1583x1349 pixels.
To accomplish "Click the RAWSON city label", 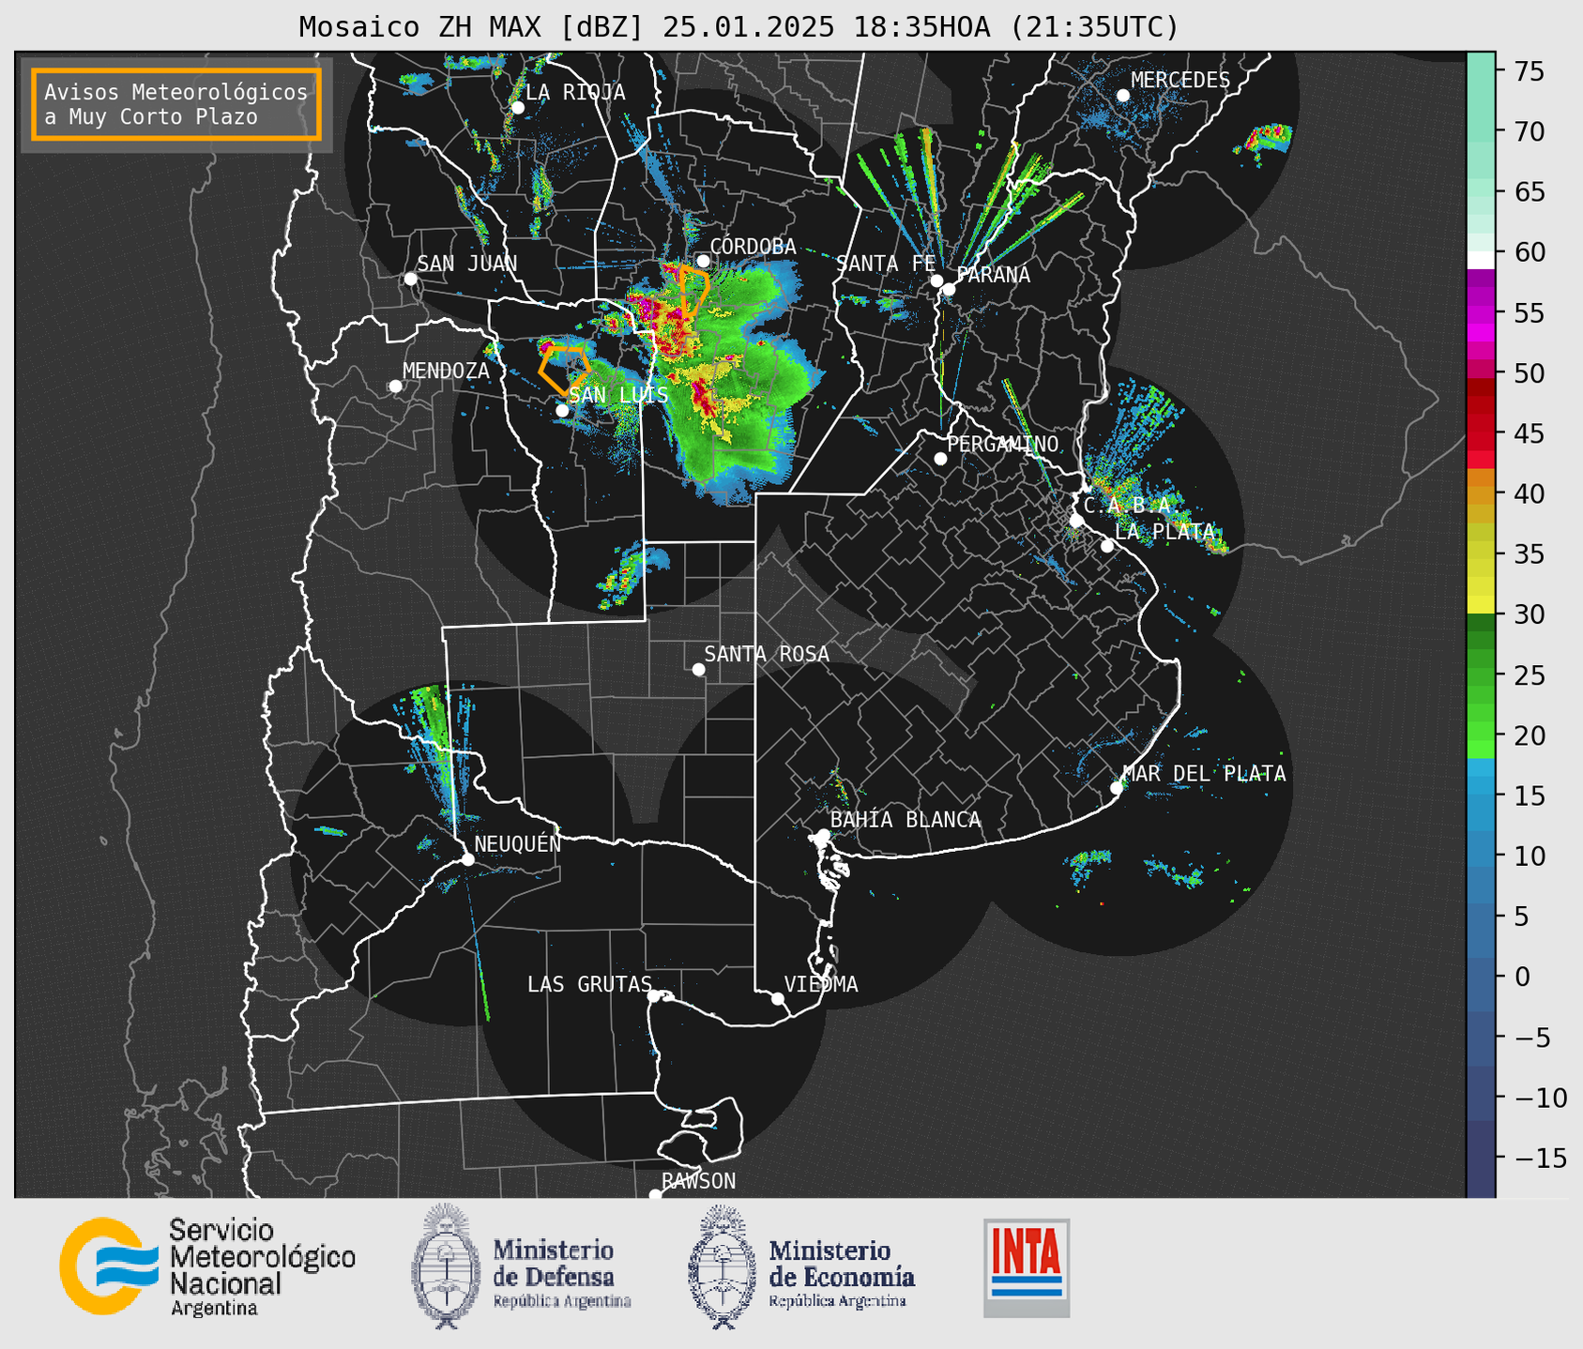I will tap(698, 1181).
